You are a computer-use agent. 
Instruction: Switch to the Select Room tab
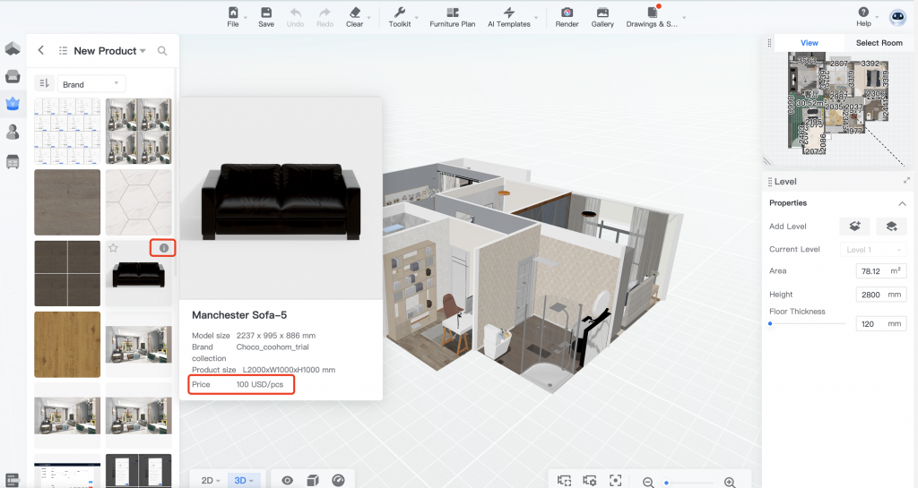(x=879, y=43)
